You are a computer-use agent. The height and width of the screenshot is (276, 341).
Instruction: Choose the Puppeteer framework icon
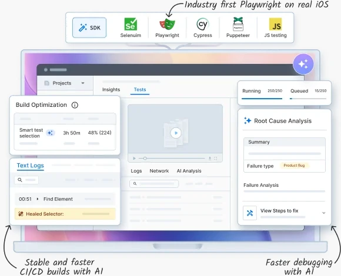238,24
